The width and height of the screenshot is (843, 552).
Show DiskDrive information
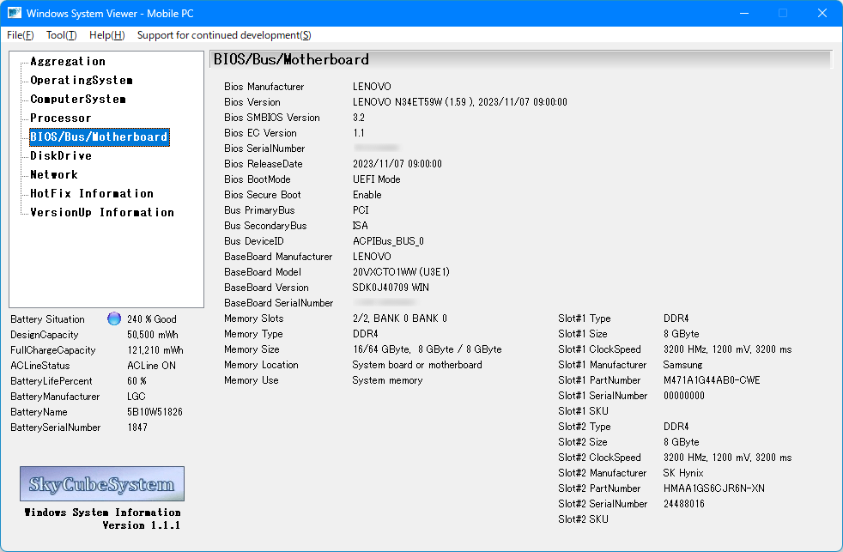coord(61,156)
